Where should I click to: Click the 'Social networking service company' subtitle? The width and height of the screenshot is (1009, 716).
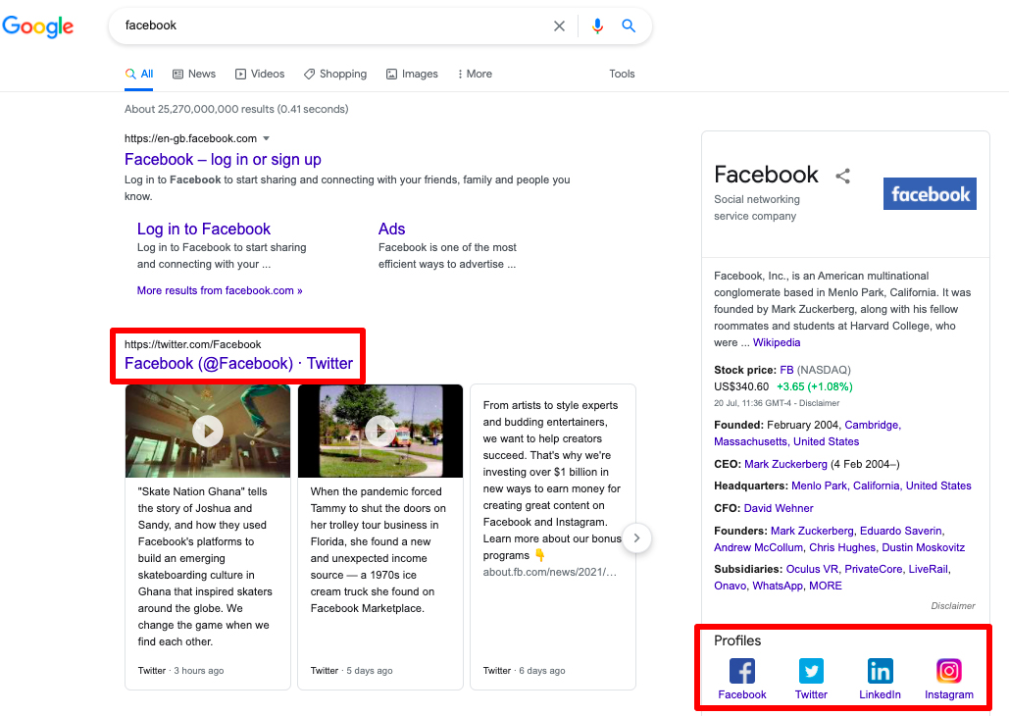click(x=757, y=208)
